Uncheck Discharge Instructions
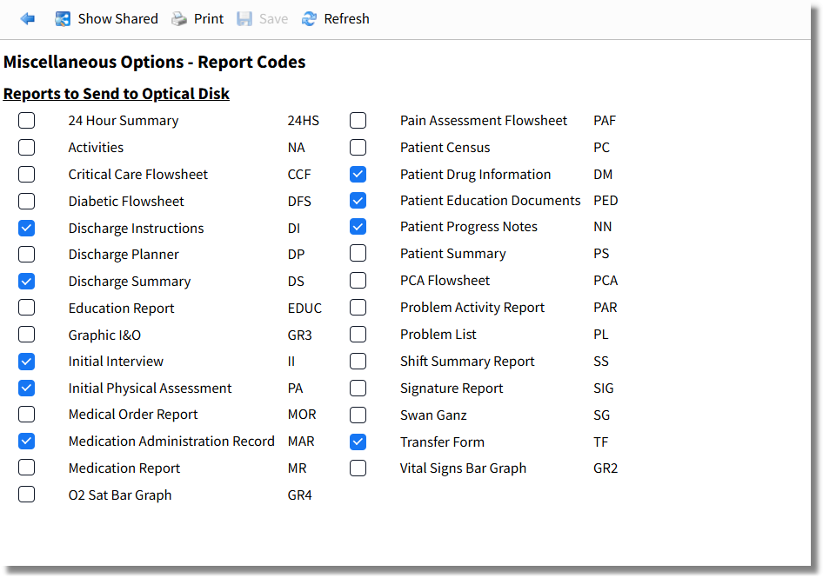 26,228
